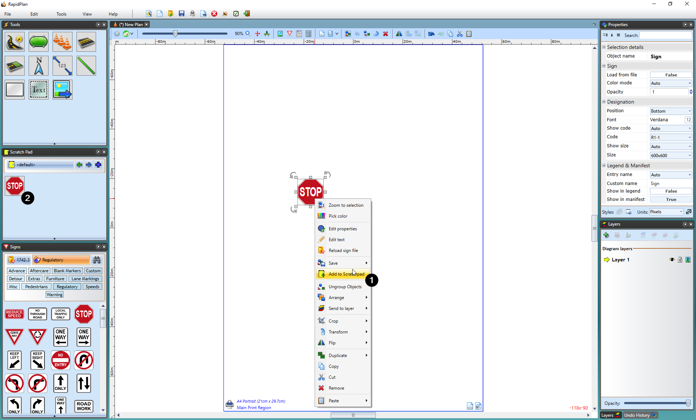Open the Position dropdown showing Bottom
The height and width of the screenshot is (420, 696).
click(671, 111)
